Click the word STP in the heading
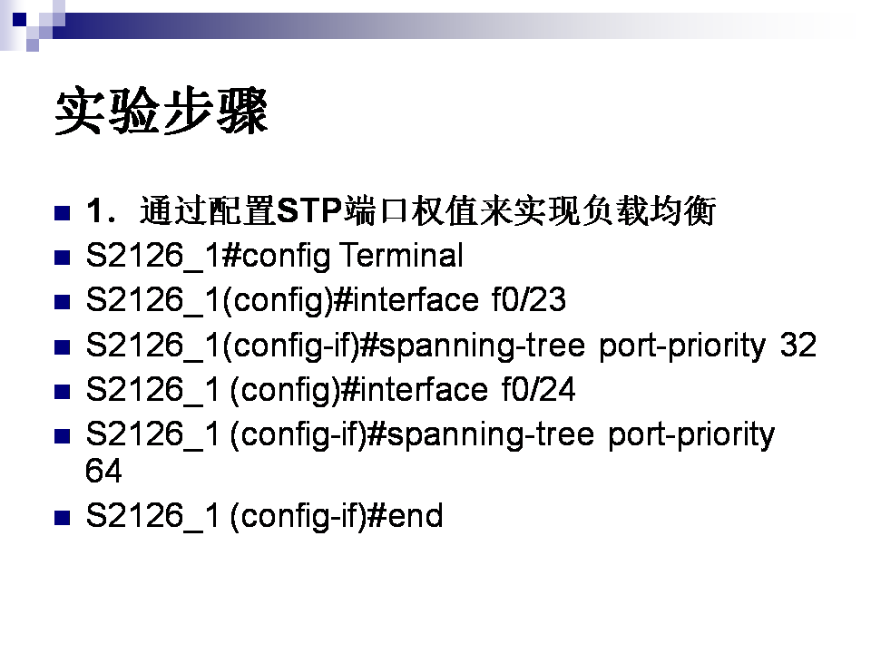Viewport: 871px width, 653px height. click(x=308, y=212)
